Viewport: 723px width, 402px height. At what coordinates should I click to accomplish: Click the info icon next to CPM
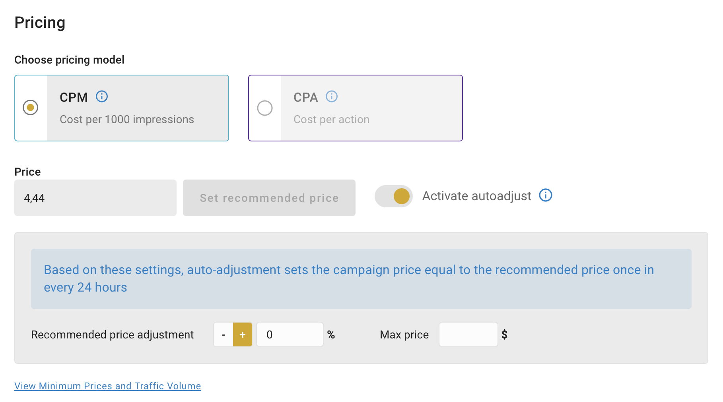point(102,97)
